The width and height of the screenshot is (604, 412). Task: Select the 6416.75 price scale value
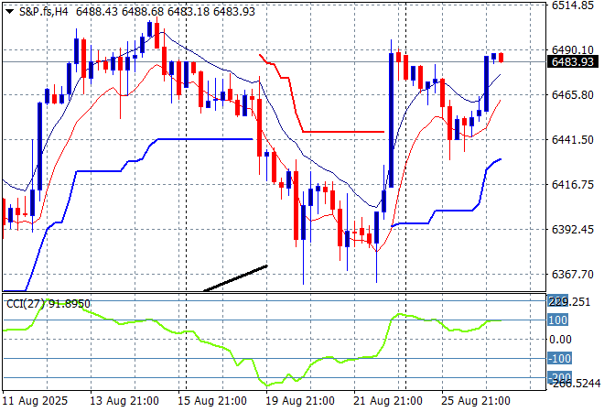click(573, 184)
